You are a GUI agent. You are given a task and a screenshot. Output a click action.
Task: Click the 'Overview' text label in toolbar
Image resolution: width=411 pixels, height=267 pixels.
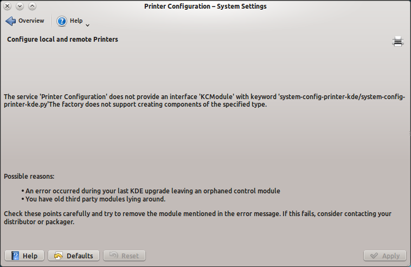tap(31, 21)
